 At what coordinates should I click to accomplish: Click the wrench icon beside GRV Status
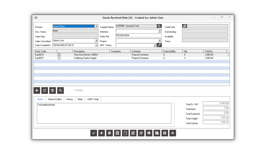click(x=159, y=45)
